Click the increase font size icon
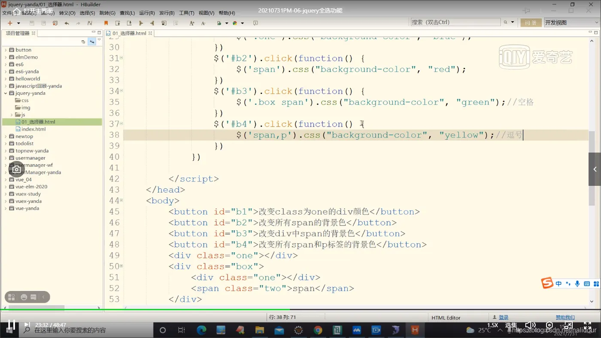This screenshot has width=601, height=338. [x=191, y=23]
